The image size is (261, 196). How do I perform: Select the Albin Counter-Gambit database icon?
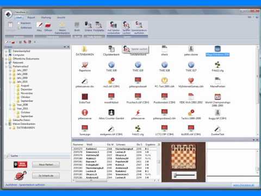[111, 115]
